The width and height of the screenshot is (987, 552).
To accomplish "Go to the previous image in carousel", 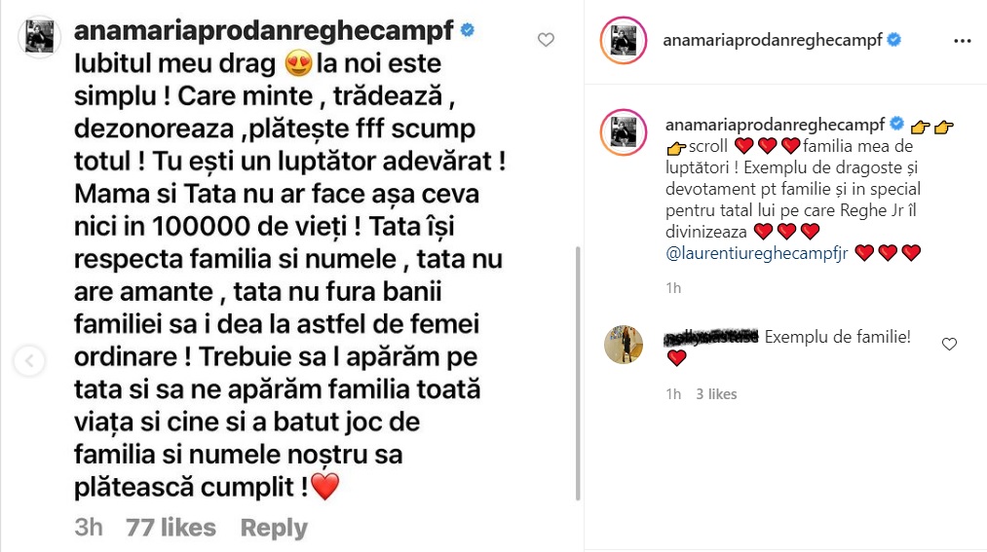I will point(28,362).
